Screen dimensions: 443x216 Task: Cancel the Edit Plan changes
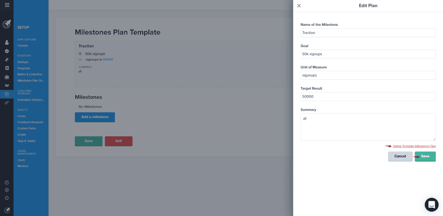(x=400, y=156)
